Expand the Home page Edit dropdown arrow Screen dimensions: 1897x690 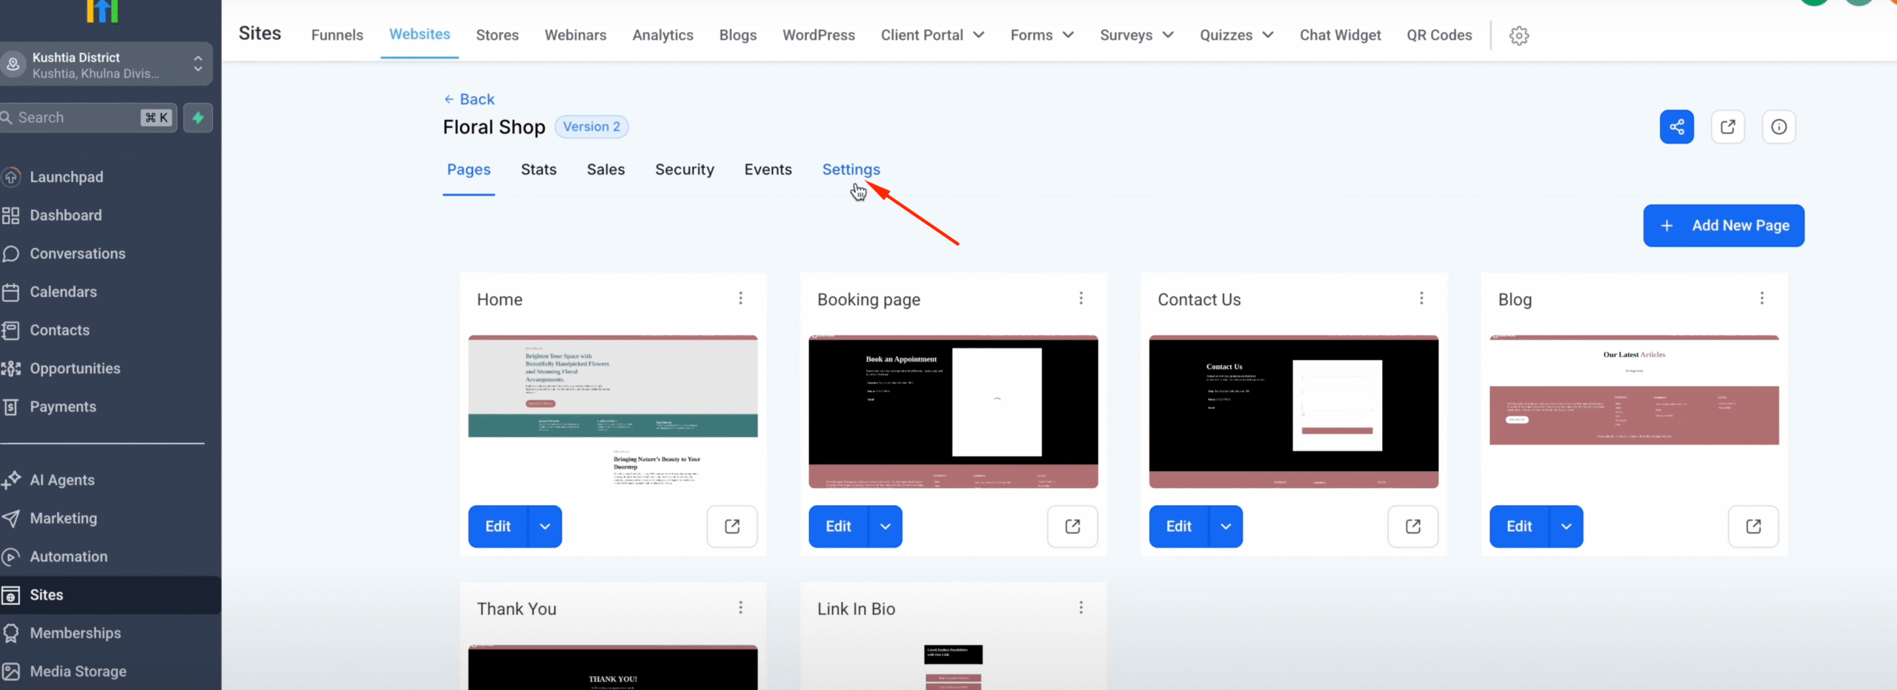coord(545,526)
